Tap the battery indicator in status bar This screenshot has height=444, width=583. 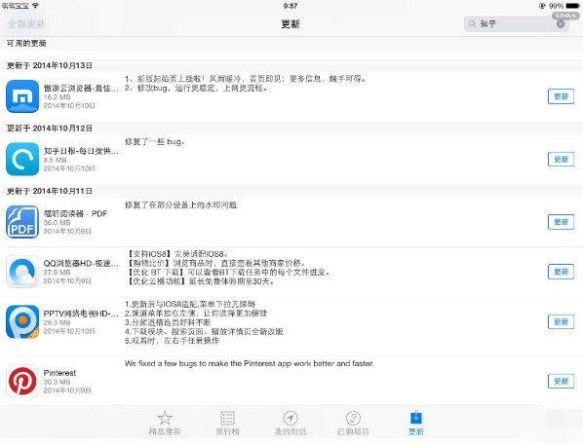coord(572,6)
